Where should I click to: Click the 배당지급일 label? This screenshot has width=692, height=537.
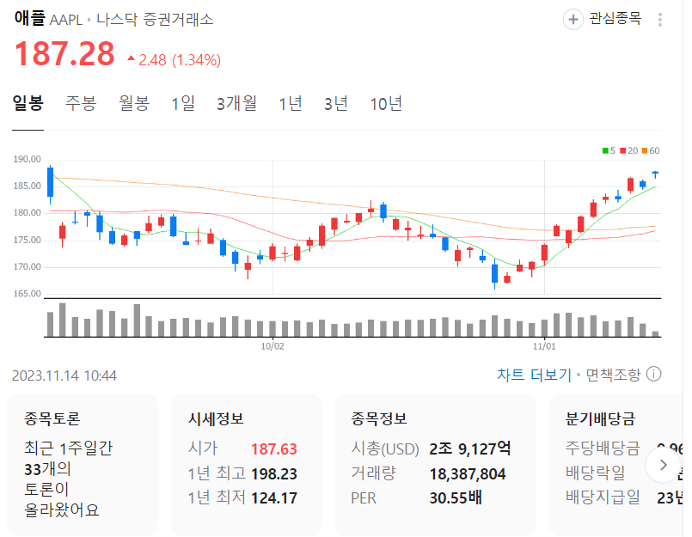(x=603, y=497)
